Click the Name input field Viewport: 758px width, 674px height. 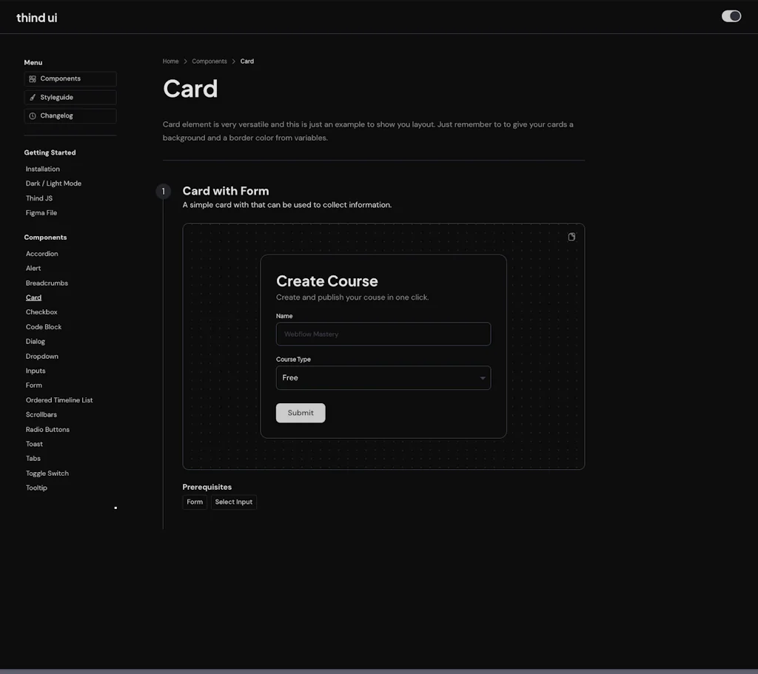pos(383,334)
